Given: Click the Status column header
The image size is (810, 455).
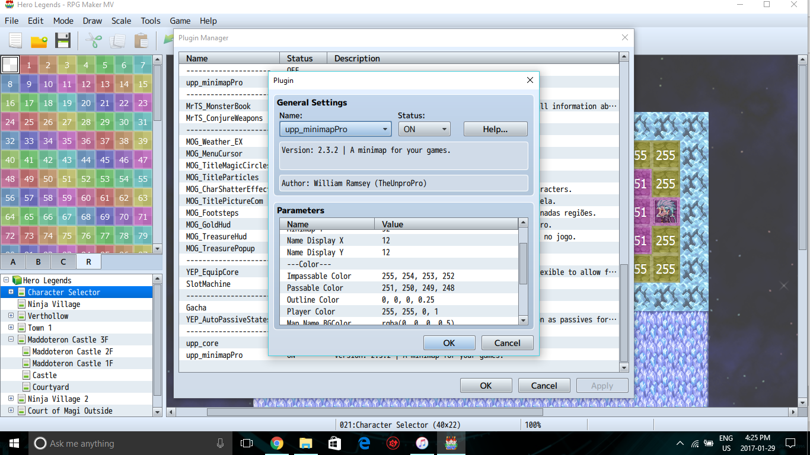Looking at the screenshot, I should click(x=303, y=58).
